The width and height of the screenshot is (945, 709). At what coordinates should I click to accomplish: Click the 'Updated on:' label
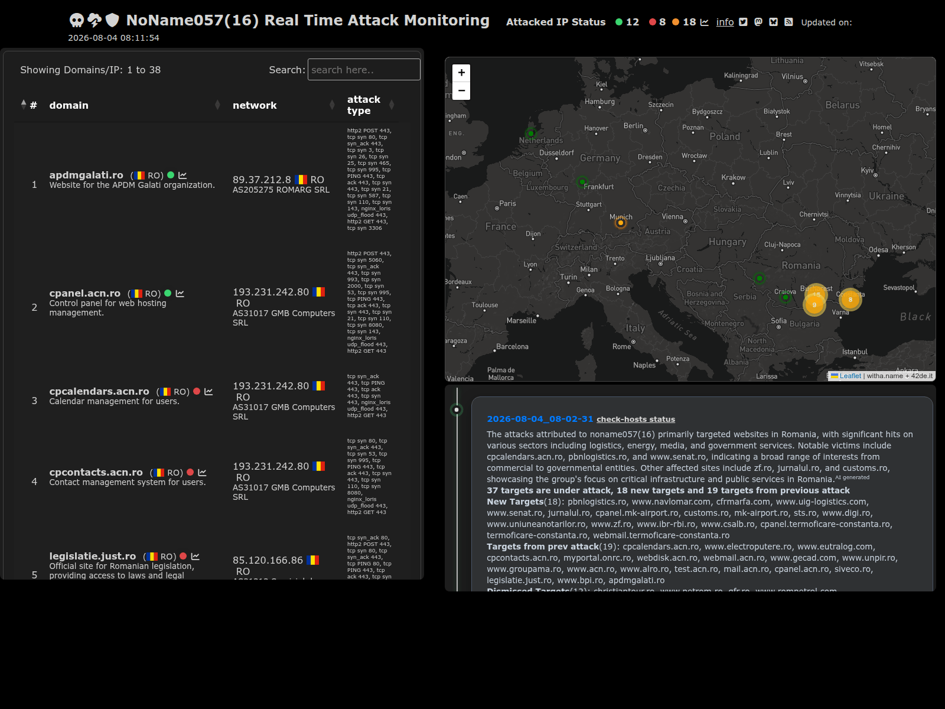[826, 22]
